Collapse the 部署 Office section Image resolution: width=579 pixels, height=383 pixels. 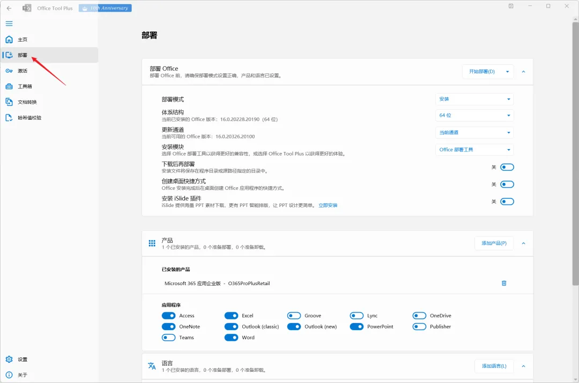pyautogui.click(x=523, y=72)
